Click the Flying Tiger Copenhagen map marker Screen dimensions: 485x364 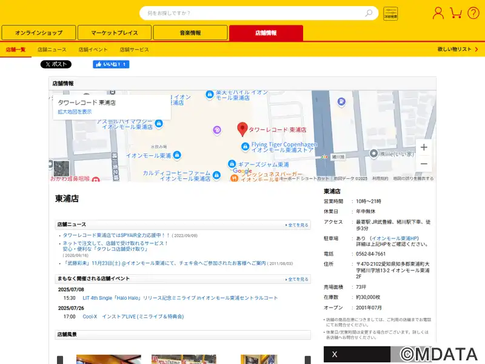(x=245, y=146)
